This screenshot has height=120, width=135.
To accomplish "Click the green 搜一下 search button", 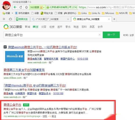I will click(111, 35).
